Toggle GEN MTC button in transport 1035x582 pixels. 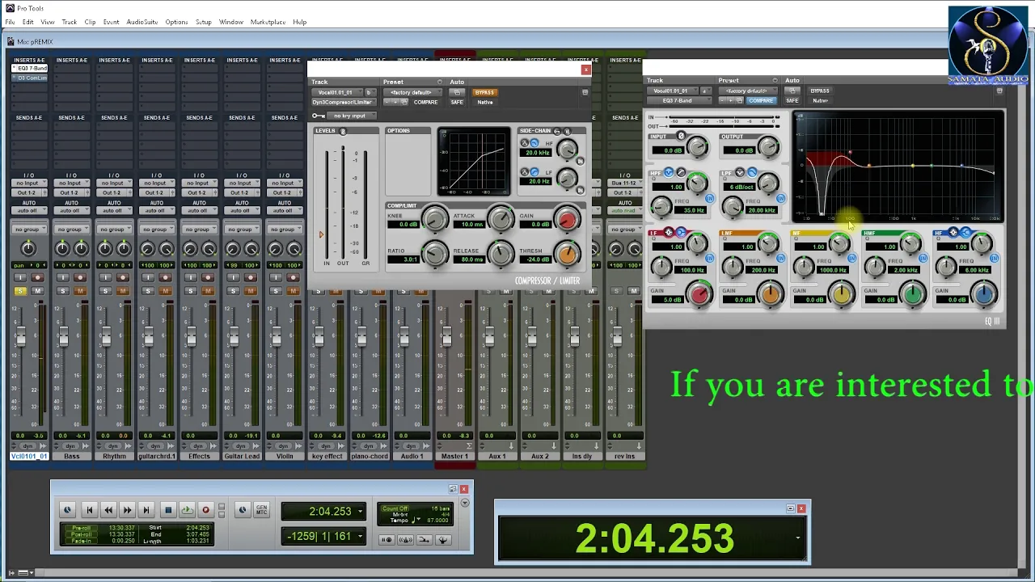click(x=261, y=510)
